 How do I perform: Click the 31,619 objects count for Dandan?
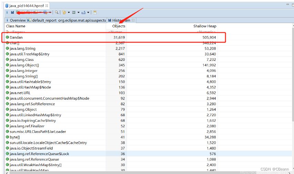(x=119, y=37)
